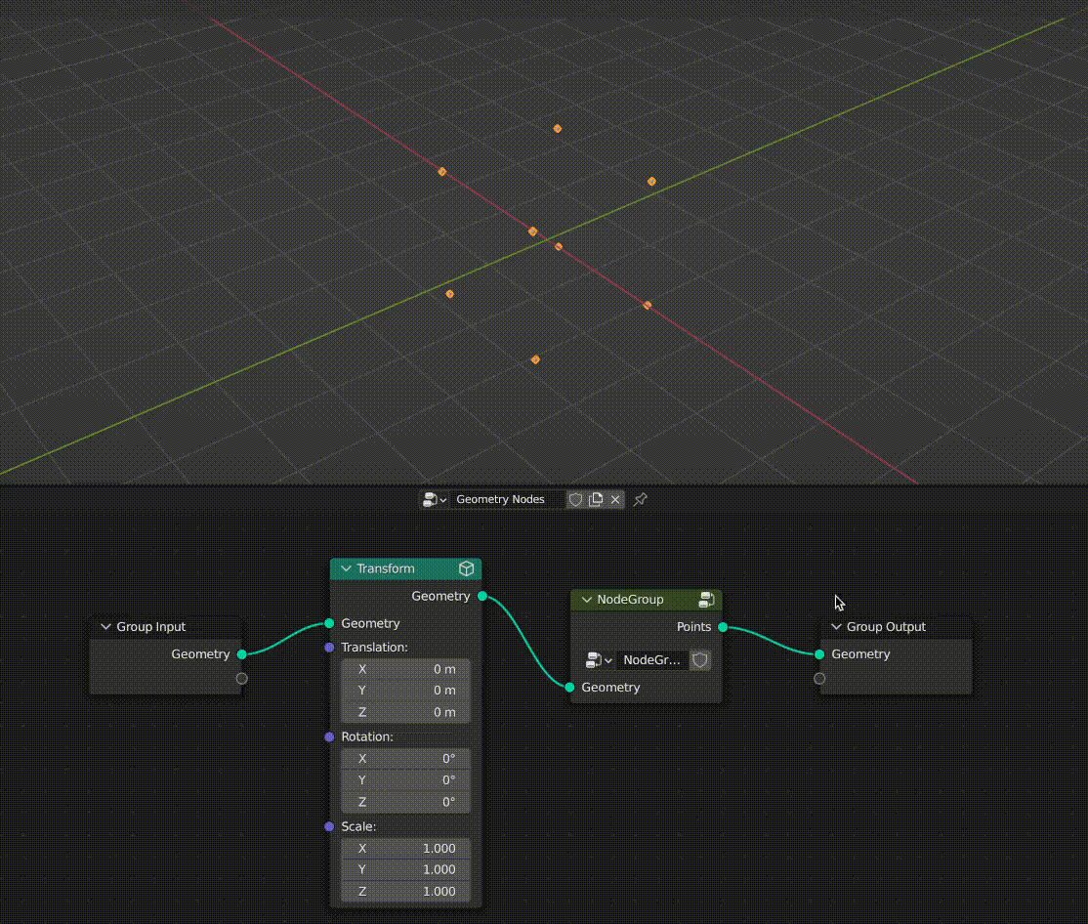
Task: Click empty socket on Group Output node
Action: (819, 679)
